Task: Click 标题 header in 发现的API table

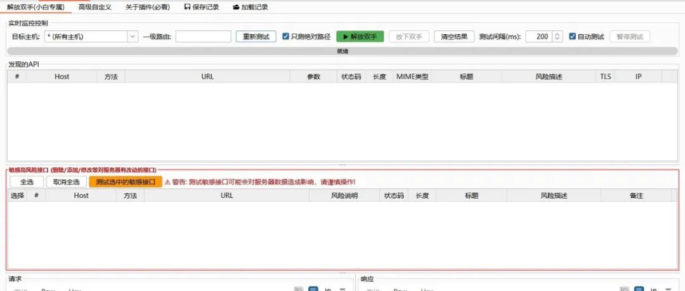Action: tap(466, 77)
